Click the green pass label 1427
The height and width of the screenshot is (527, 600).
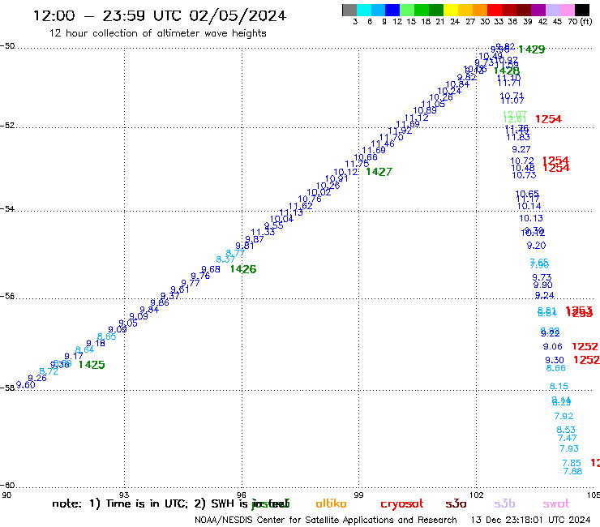[379, 172]
